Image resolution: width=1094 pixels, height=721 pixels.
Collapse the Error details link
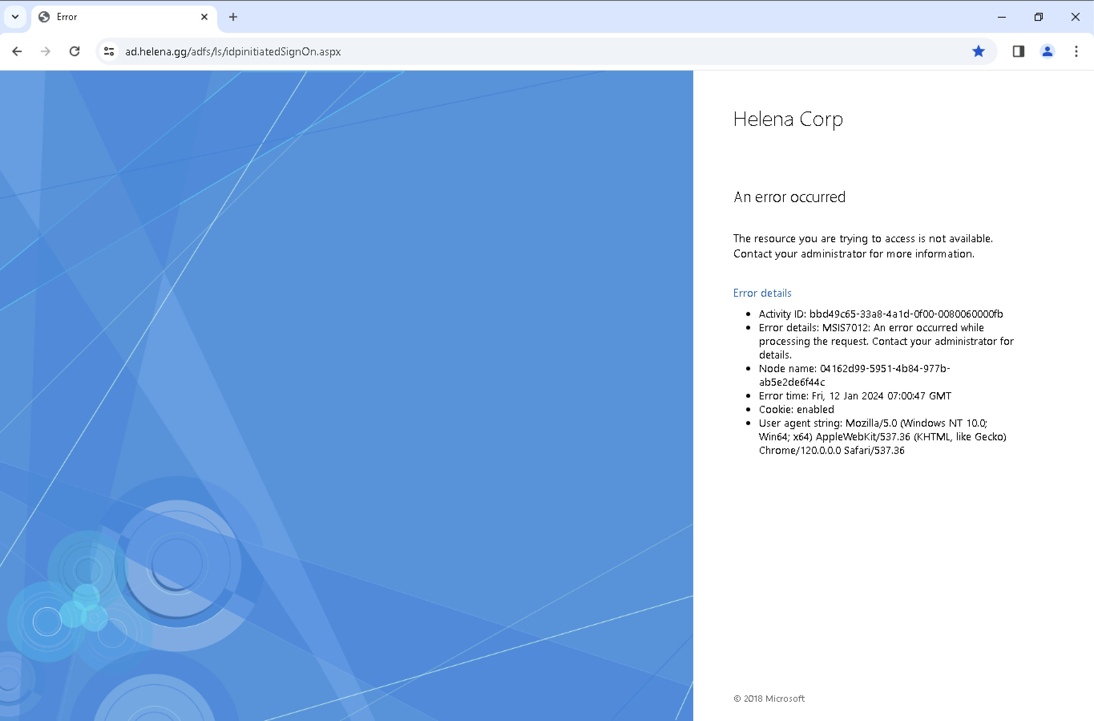762,293
